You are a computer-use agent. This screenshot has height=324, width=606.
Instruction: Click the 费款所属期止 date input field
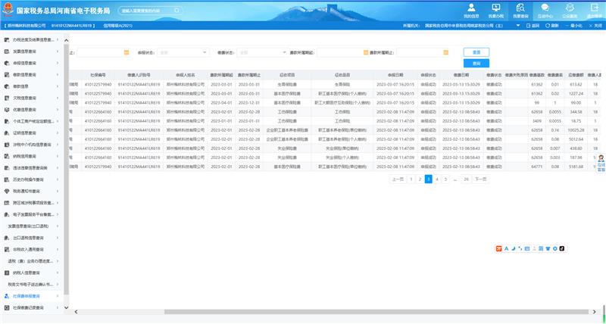click(x=424, y=52)
